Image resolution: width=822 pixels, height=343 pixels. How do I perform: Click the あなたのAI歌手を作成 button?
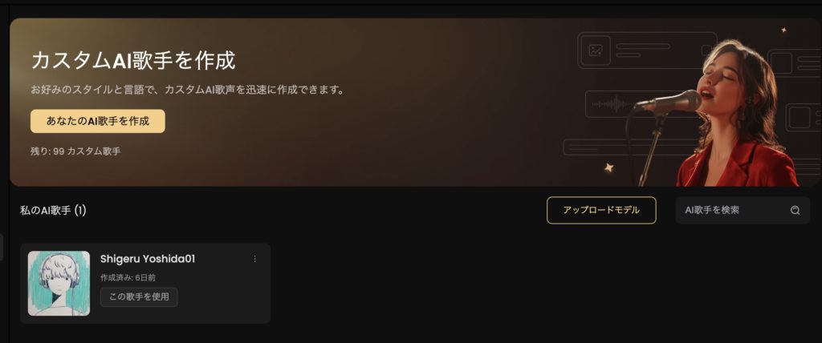pyautogui.click(x=97, y=121)
